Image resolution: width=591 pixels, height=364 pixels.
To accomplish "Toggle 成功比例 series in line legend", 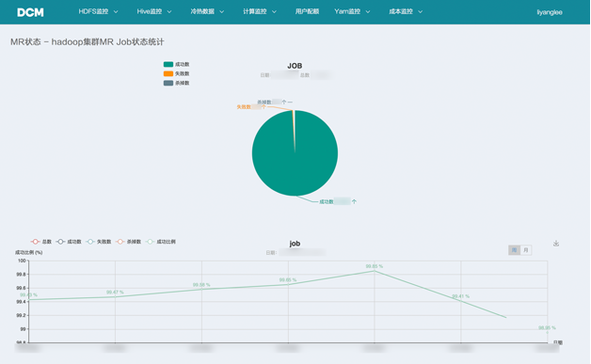I will coord(160,242).
